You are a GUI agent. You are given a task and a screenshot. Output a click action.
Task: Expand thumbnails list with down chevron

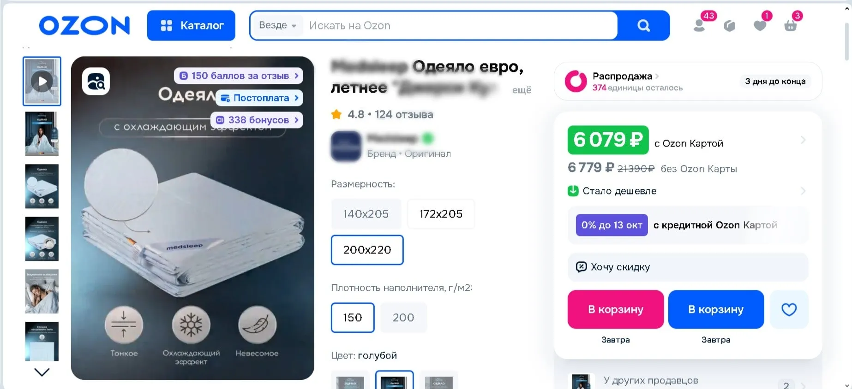point(42,372)
